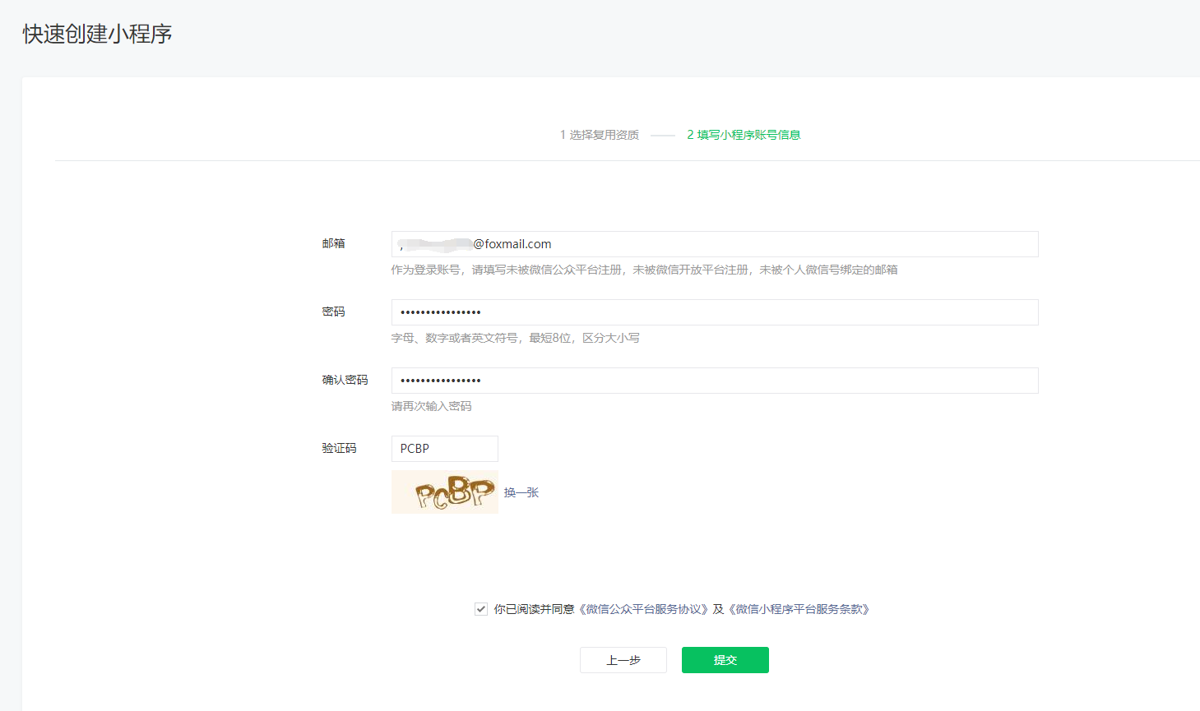Open 《微信公众平台服务协议》 link

pyautogui.click(x=644, y=609)
